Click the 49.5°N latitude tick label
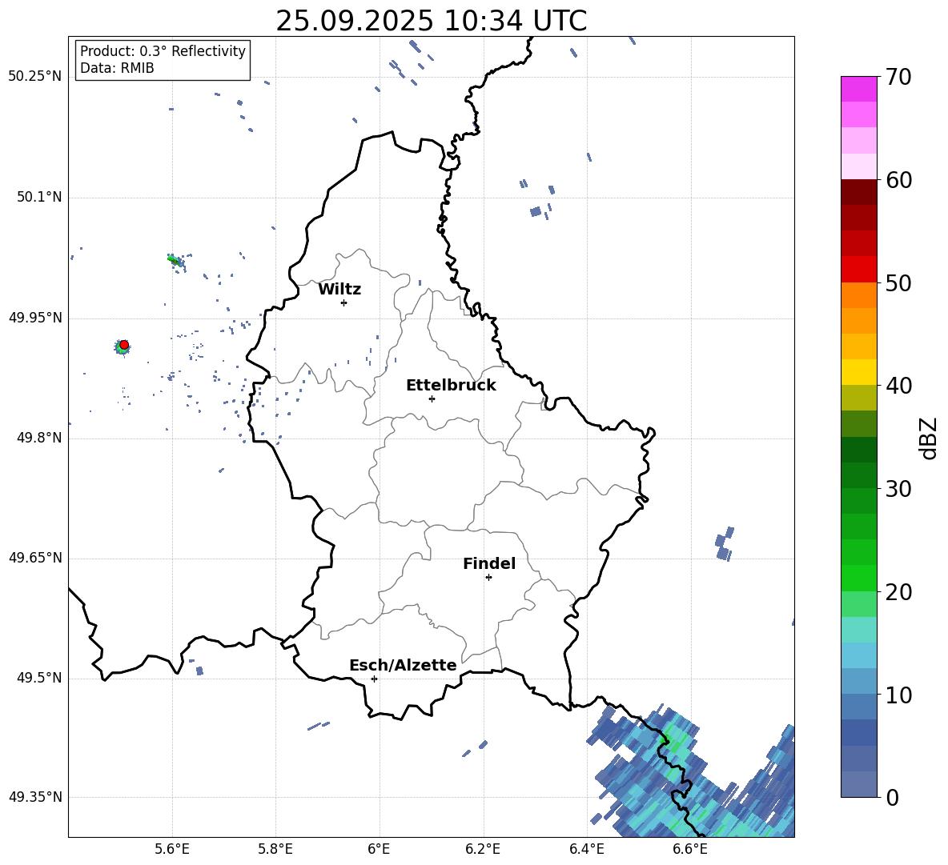The image size is (948, 865). coord(39,678)
